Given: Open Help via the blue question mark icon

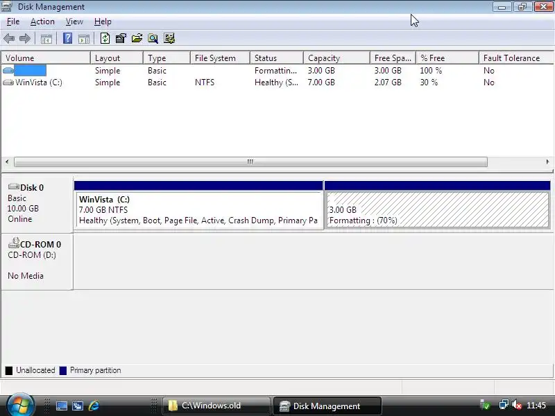Looking at the screenshot, I should pyautogui.click(x=67, y=38).
